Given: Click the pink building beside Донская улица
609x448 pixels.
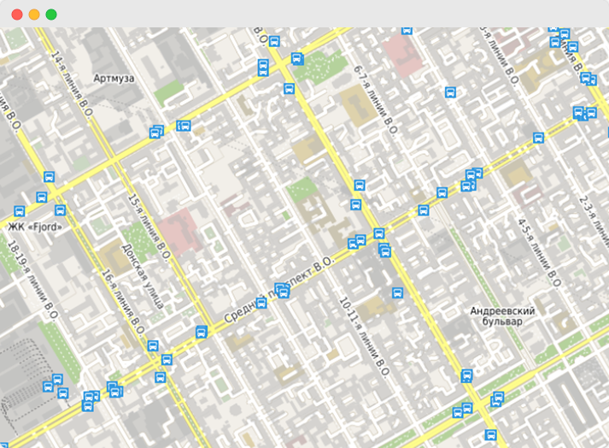Looking at the screenshot, I should coord(179,232).
